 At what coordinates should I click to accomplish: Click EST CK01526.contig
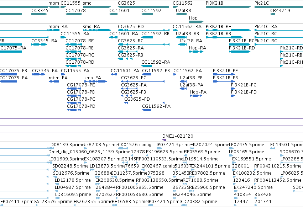click(123, 148)
